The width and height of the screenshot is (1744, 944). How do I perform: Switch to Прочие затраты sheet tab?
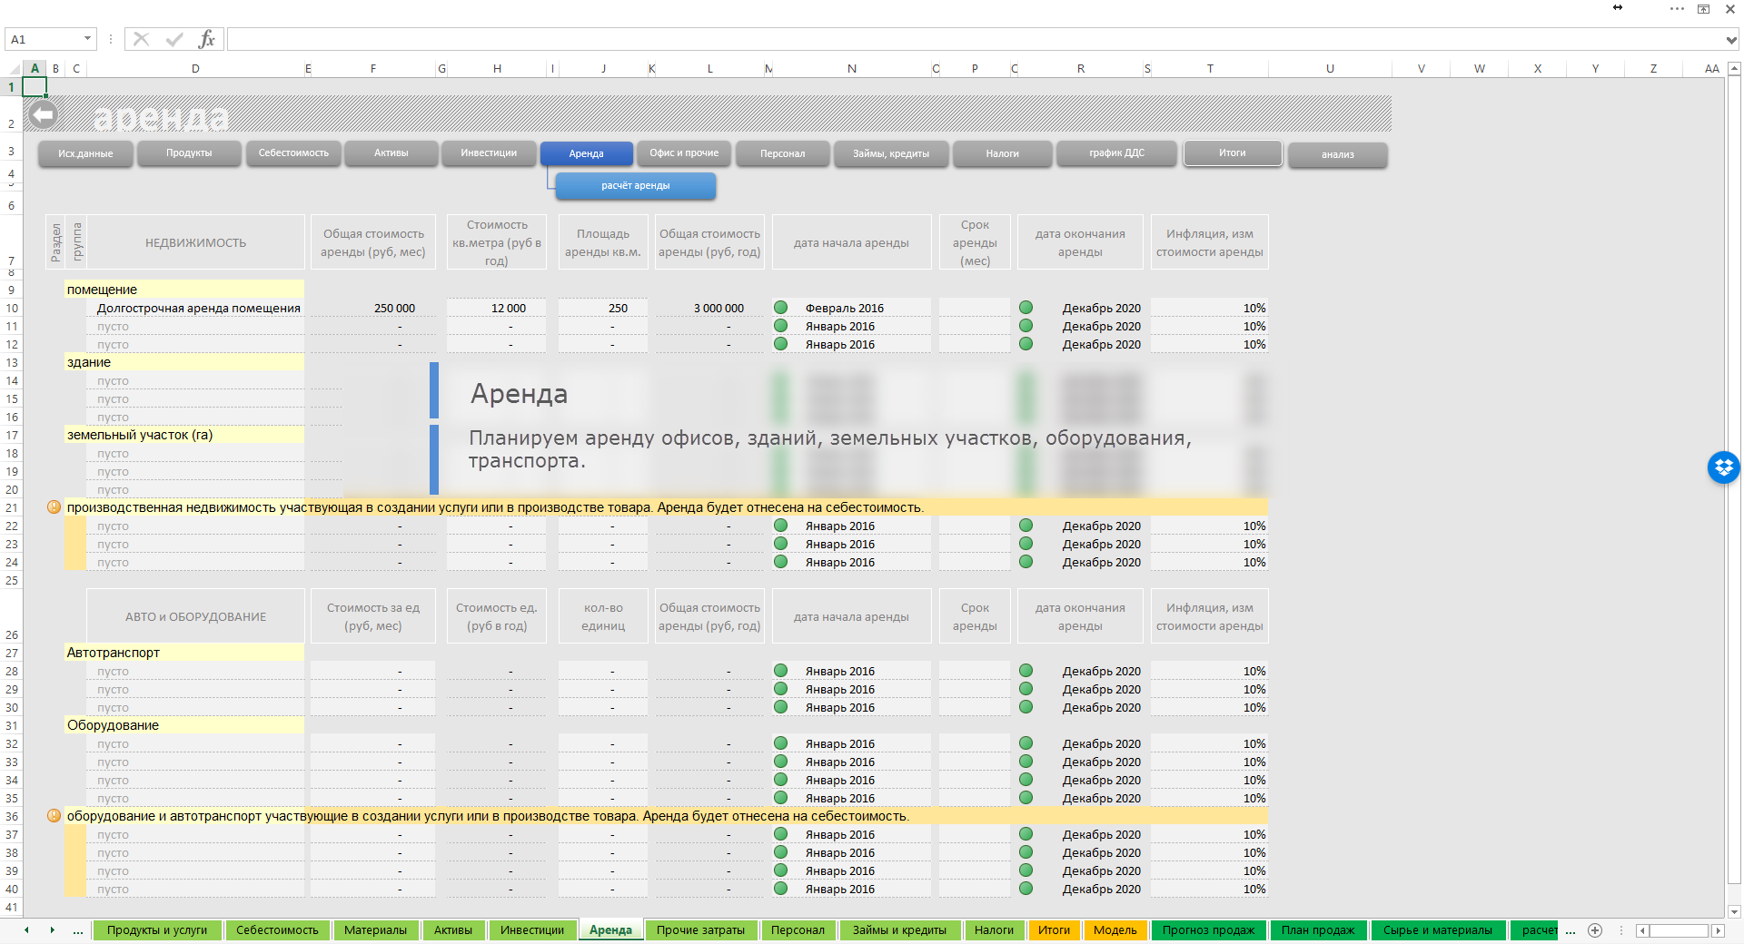(x=701, y=930)
